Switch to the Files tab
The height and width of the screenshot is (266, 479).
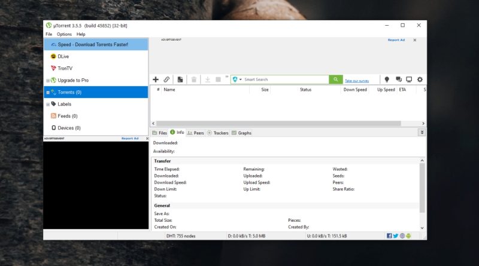point(159,133)
